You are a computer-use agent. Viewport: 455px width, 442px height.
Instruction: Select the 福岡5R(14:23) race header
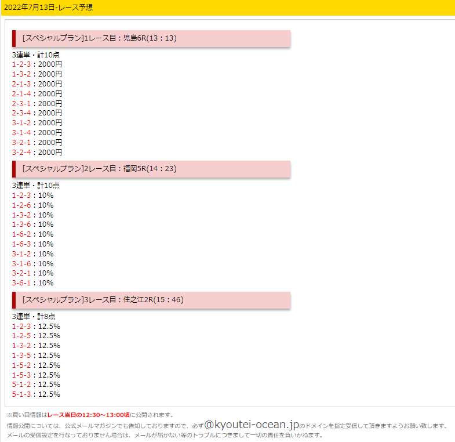[x=151, y=169]
